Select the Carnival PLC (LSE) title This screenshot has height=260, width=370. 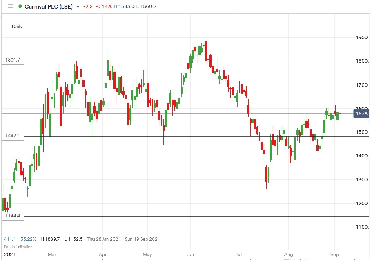pos(49,6)
